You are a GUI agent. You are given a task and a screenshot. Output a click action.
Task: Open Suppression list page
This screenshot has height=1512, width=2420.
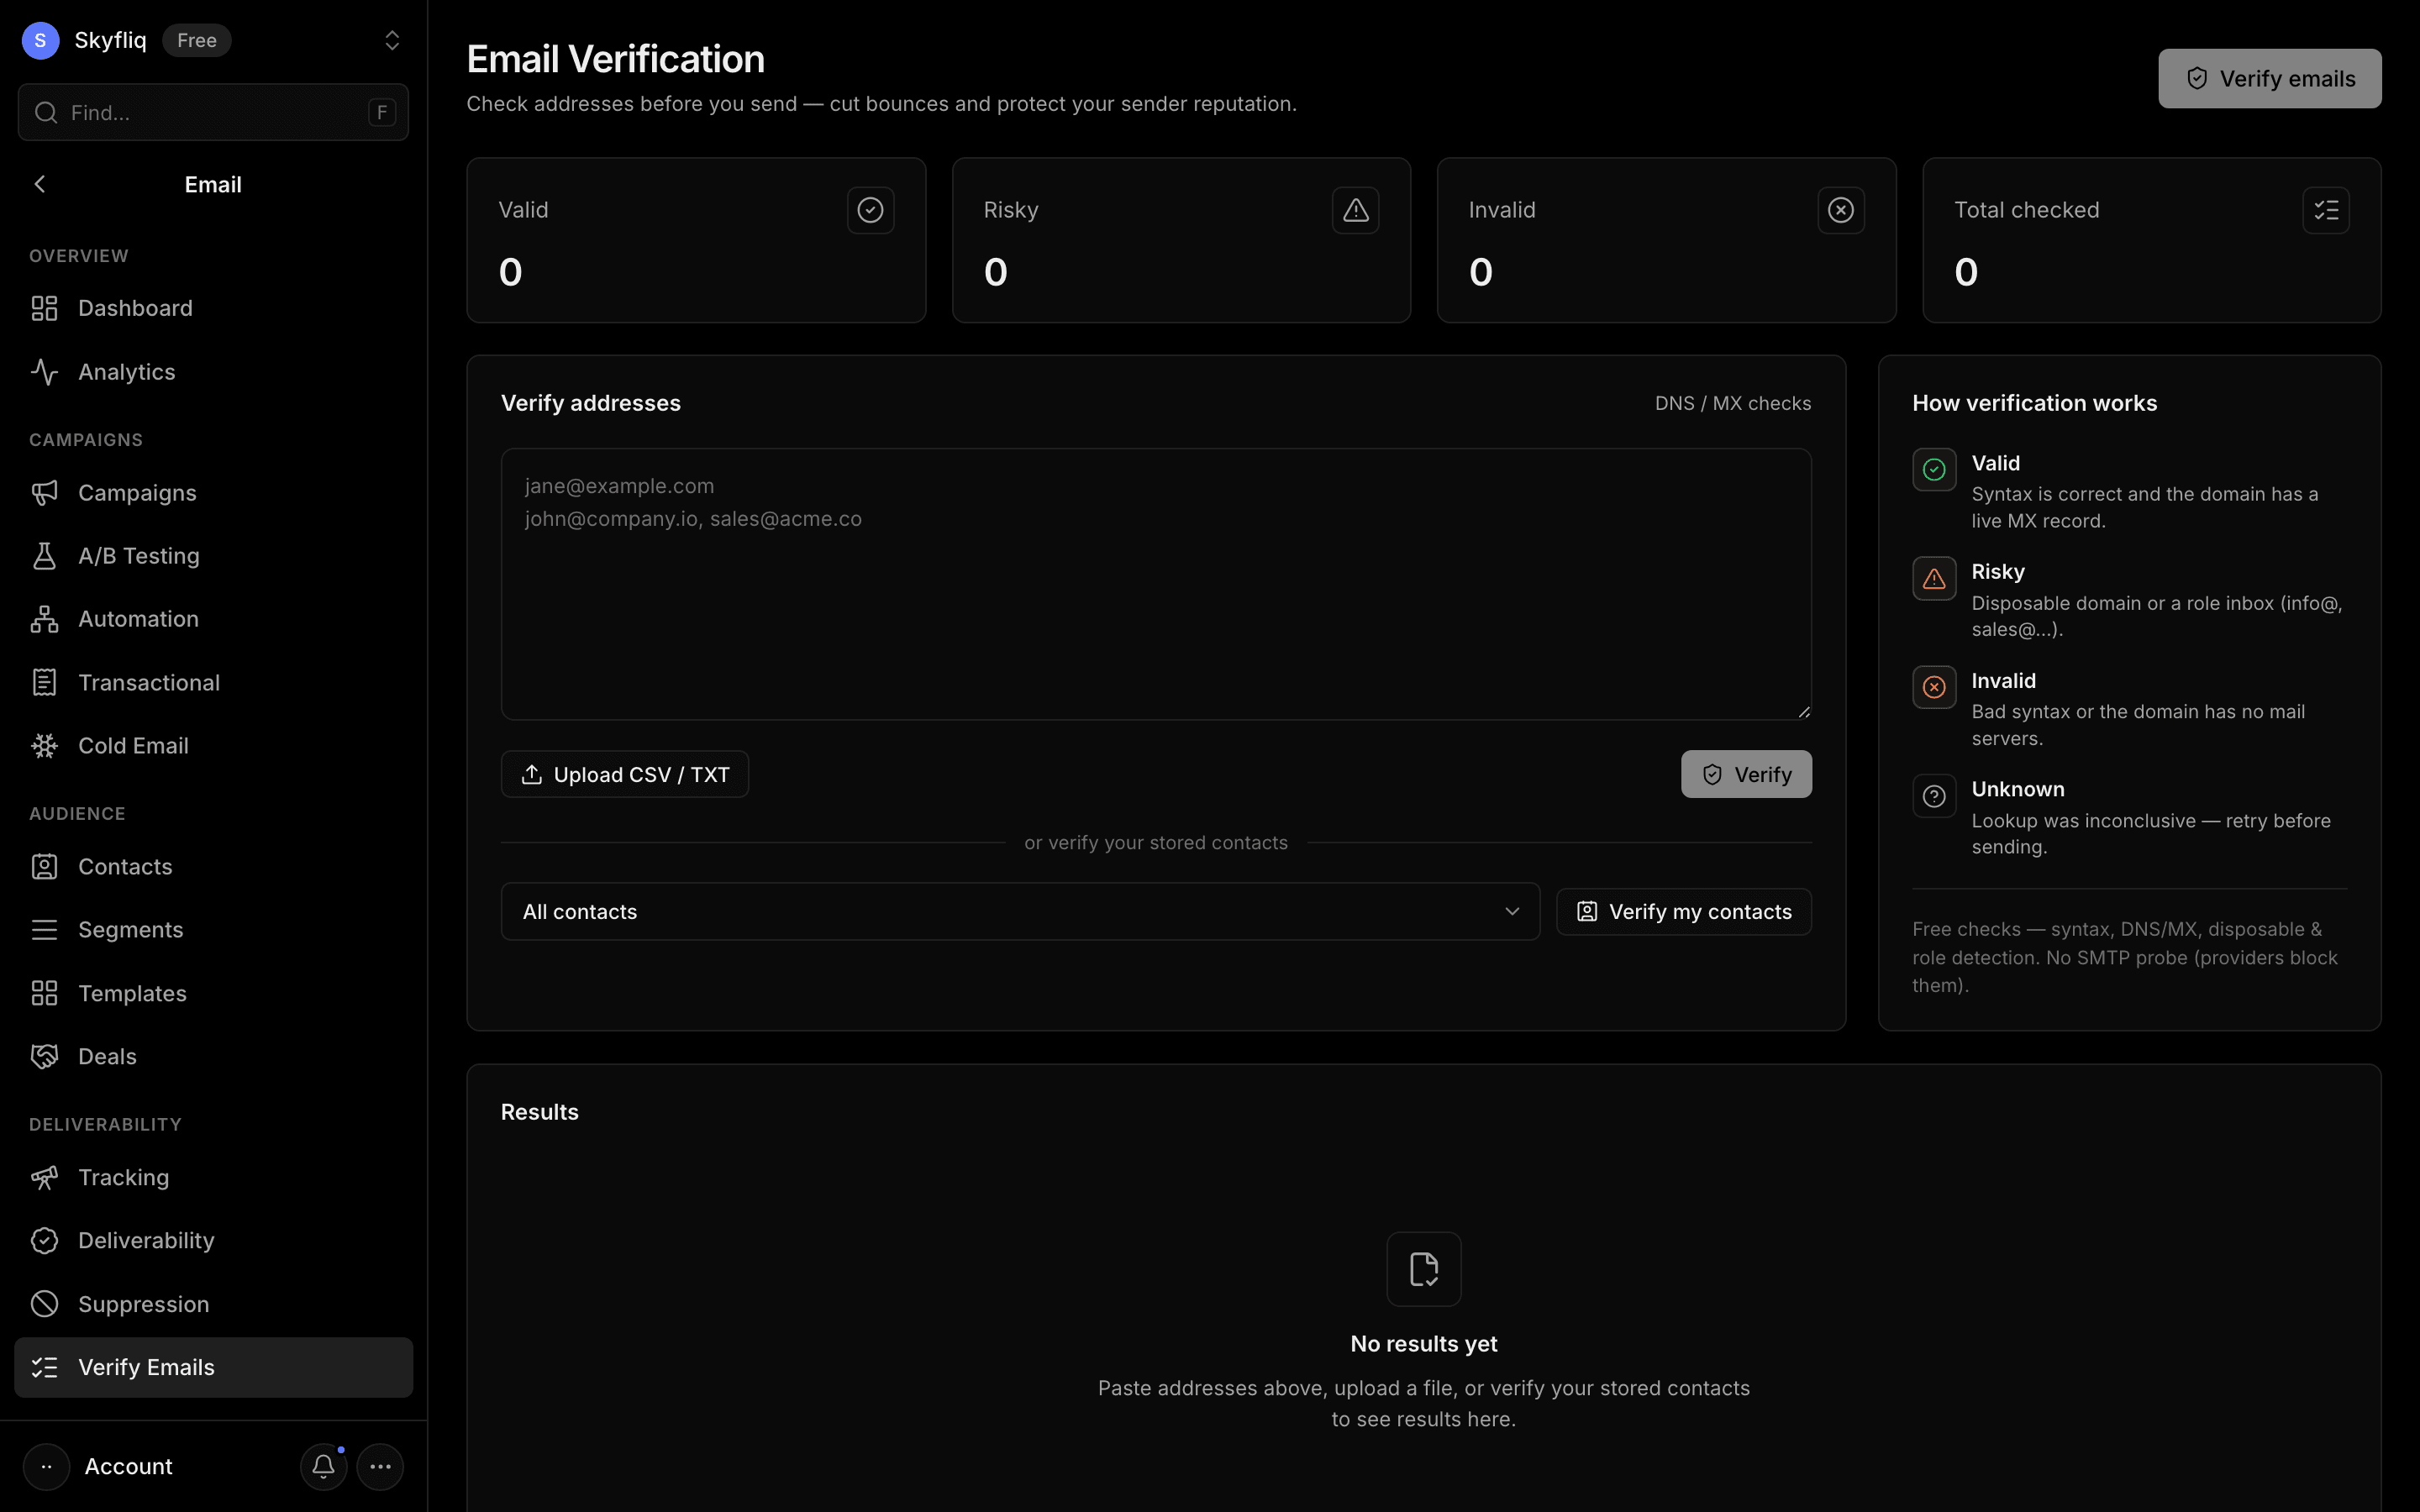point(213,1304)
